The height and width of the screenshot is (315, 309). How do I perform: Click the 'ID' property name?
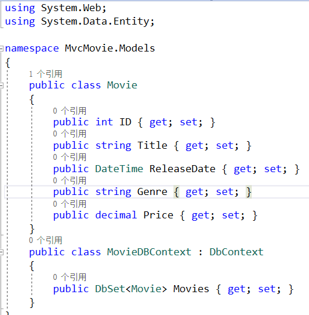(x=126, y=122)
